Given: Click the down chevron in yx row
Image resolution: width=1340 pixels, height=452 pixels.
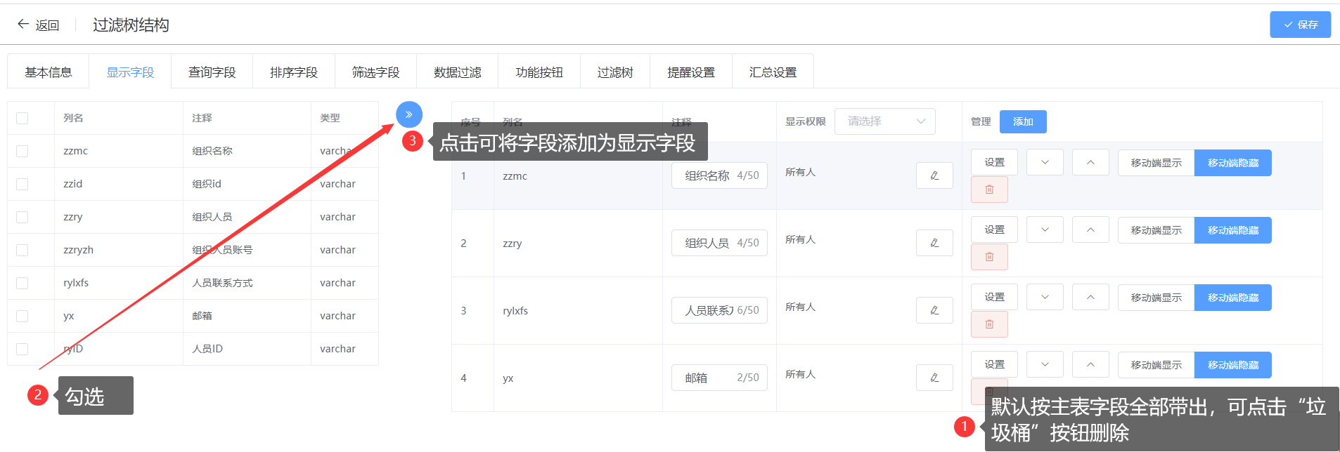Looking at the screenshot, I should (1045, 365).
